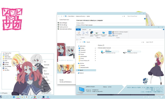This screenshot has height=99, width=165.
Task: Collapse the Devices and drives (2) group
Action: (x=97, y=48)
